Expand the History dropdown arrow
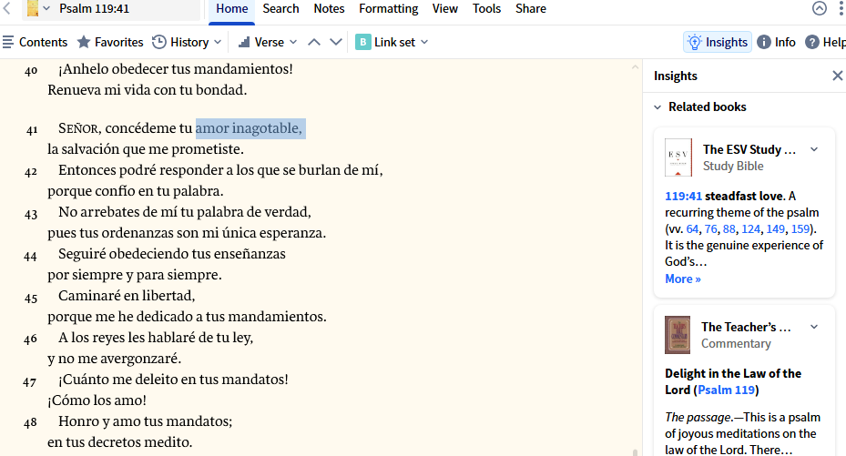 pyautogui.click(x=218, y=42)
